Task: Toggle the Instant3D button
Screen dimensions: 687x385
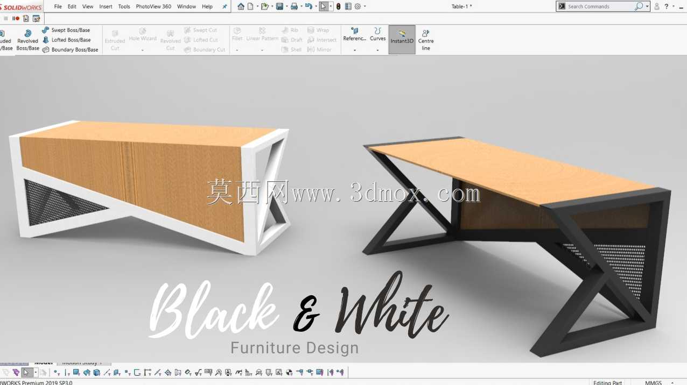Action: (402, 40)
